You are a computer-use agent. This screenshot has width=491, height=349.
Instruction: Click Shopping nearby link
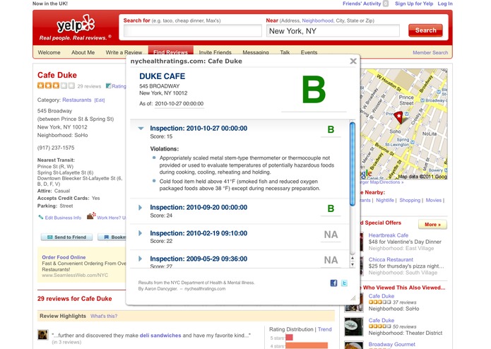point(410,201)
